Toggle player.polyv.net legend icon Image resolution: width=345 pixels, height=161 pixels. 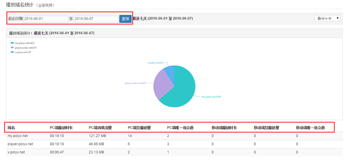click(x=13, y=47)
